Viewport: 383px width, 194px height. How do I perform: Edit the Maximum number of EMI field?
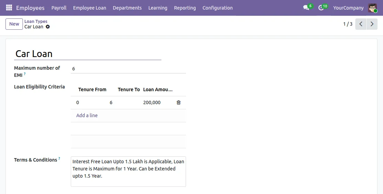click(x=128, y=69)
